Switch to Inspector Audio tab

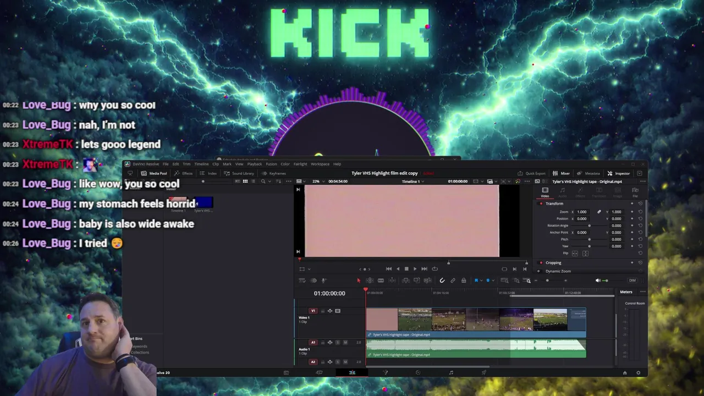563,193
